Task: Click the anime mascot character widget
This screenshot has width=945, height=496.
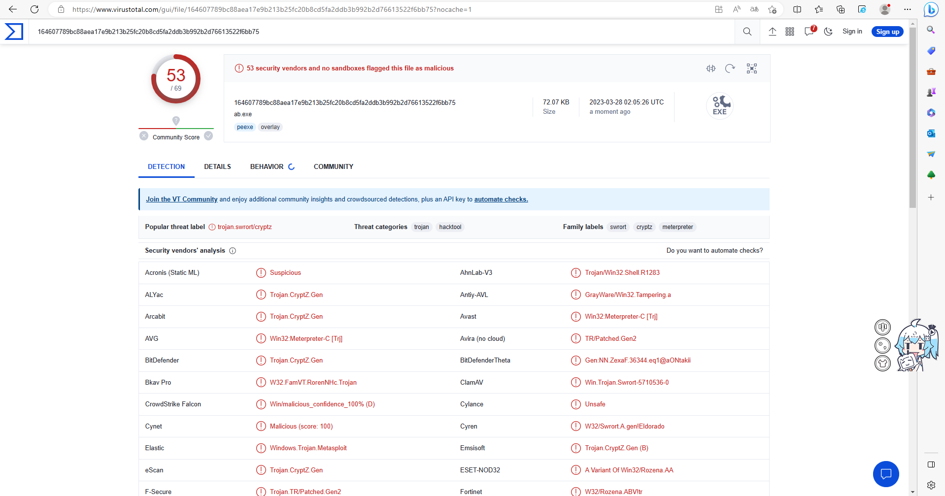Action: tap(916, 345)
